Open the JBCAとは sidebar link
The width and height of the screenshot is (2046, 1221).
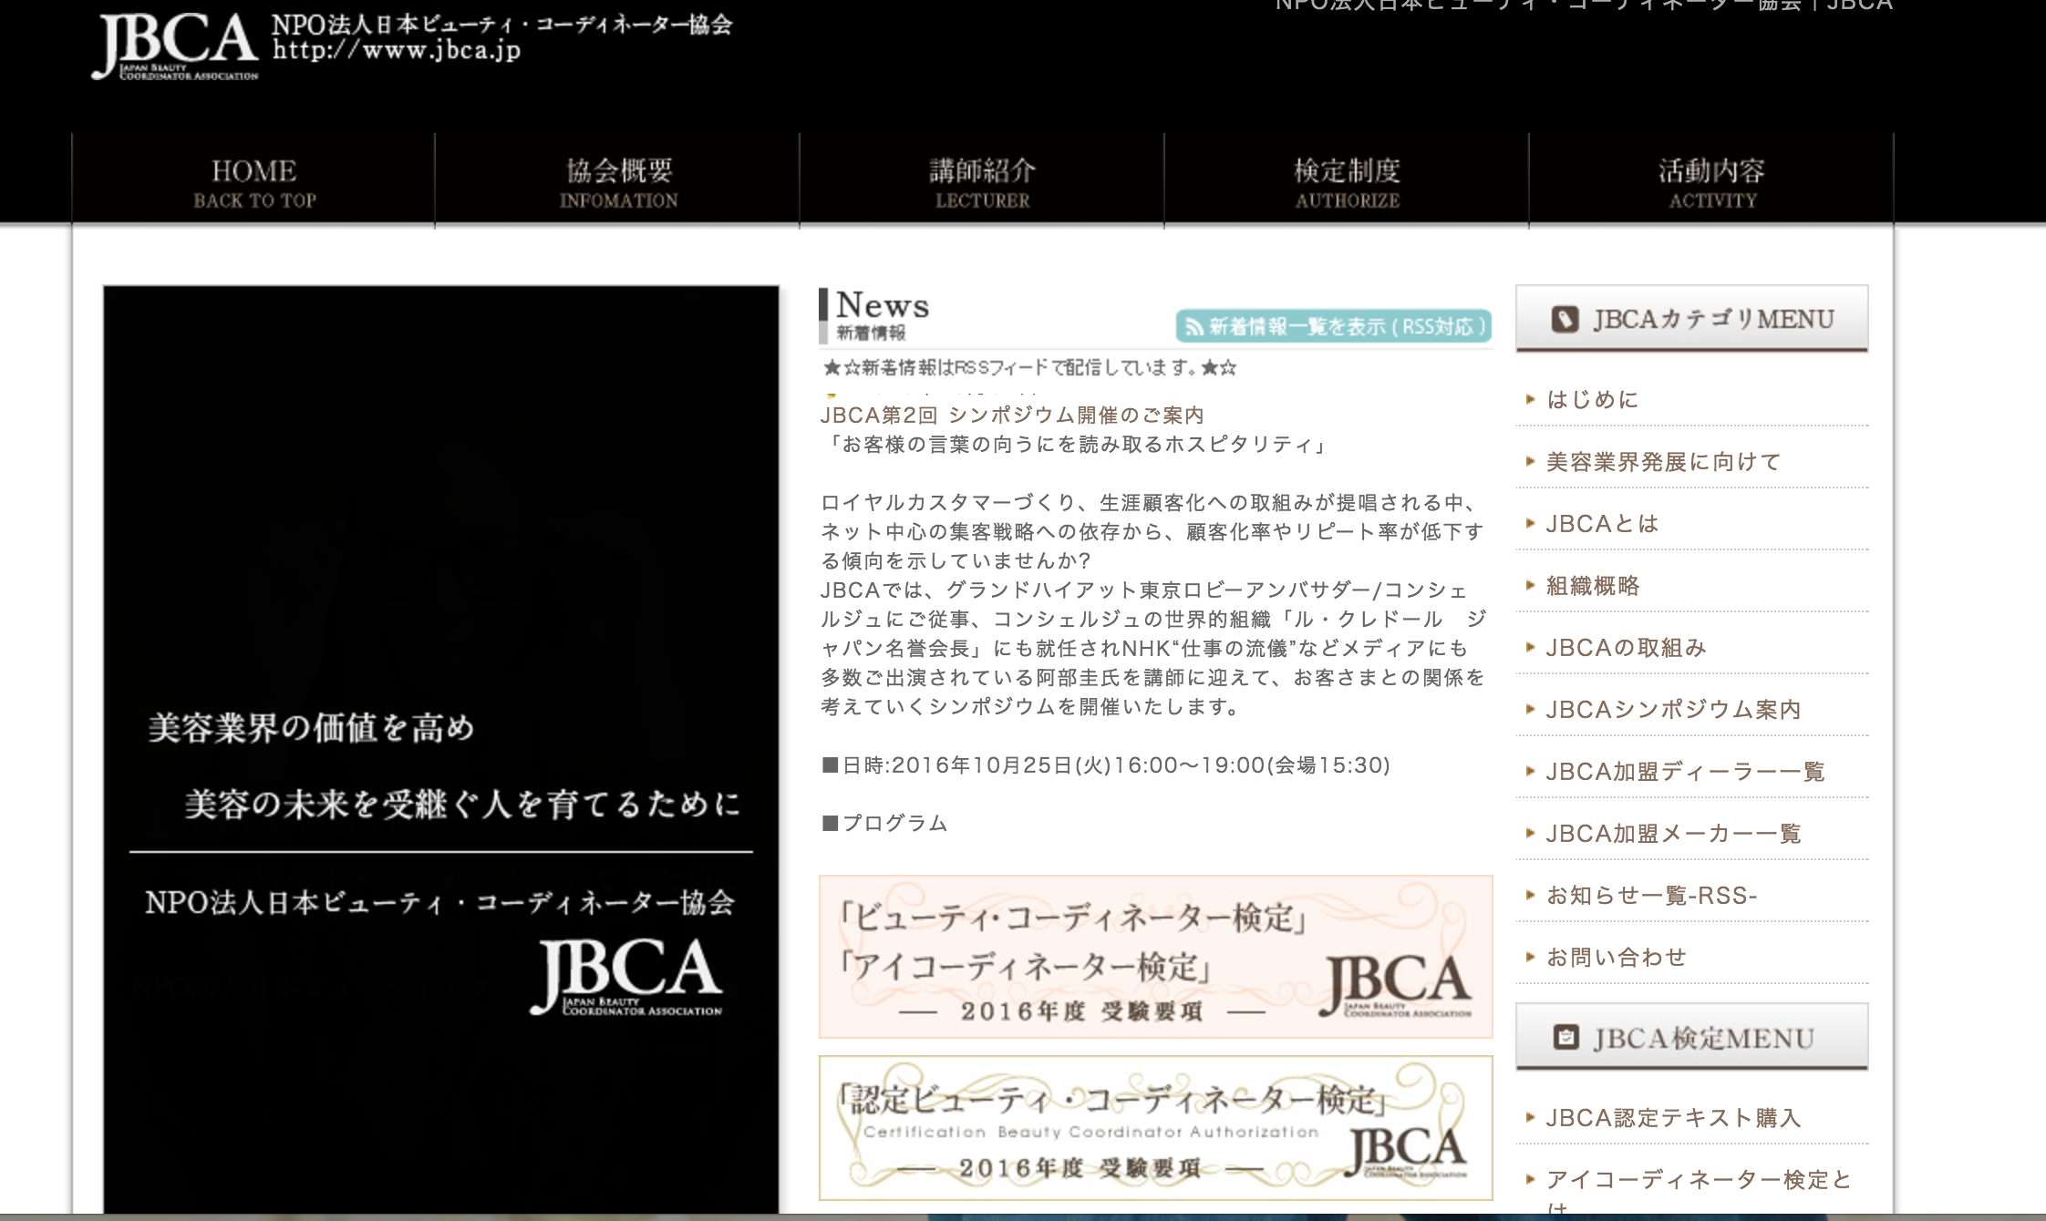(1602, 524)
